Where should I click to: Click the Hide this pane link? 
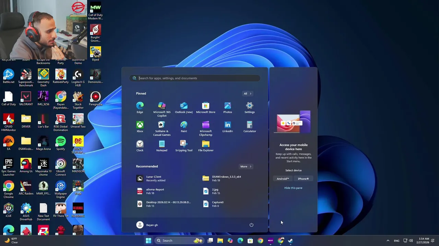[x=293, y=188]
